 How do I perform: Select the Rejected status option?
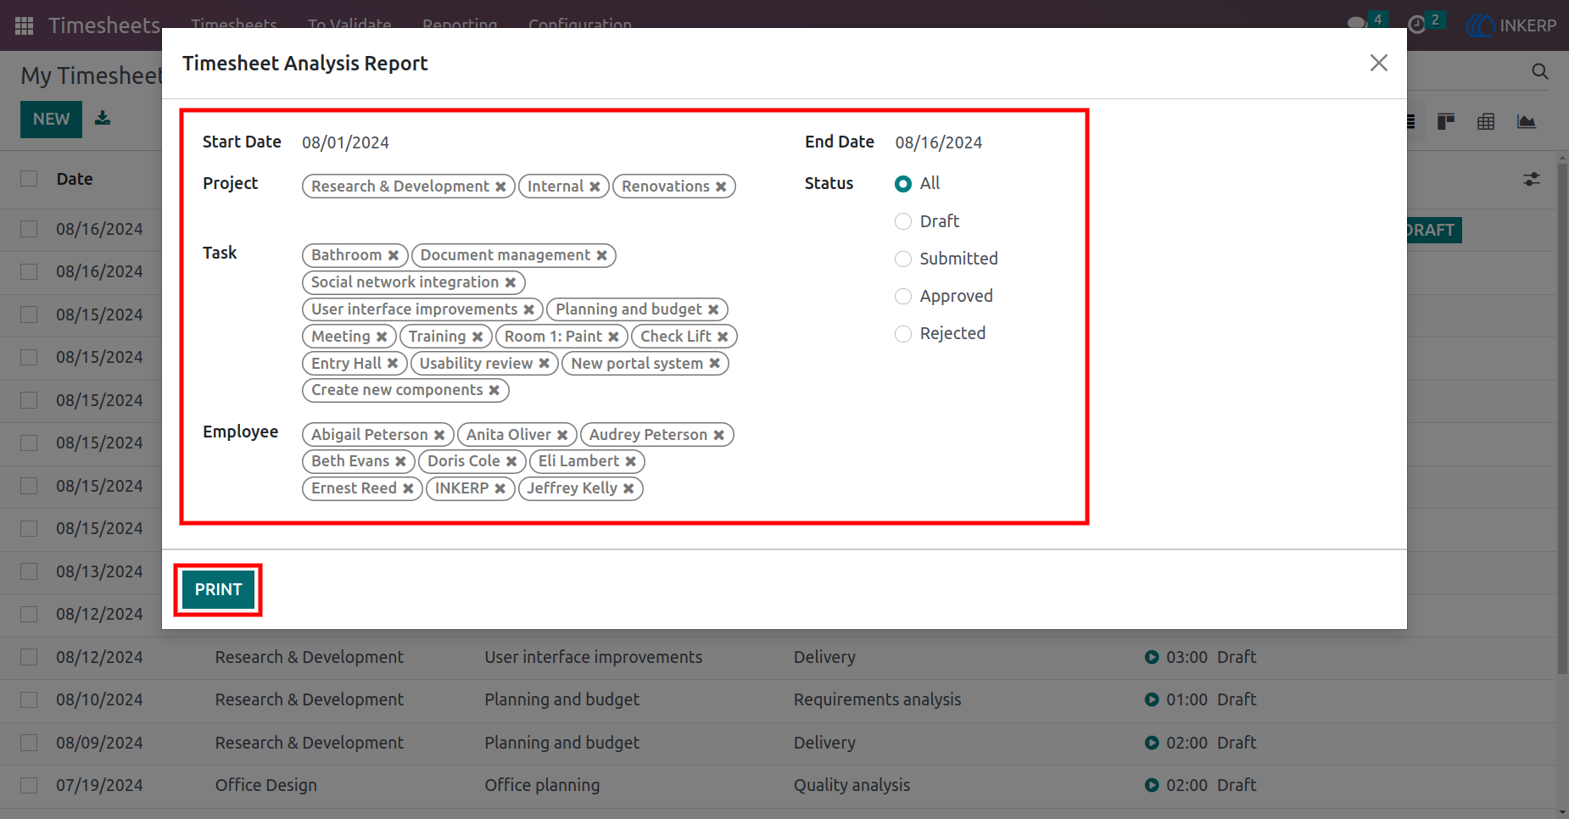click(x=903, y=334)
